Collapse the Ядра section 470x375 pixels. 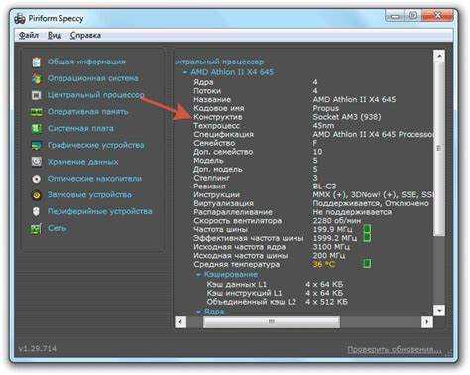pos(198,312)
